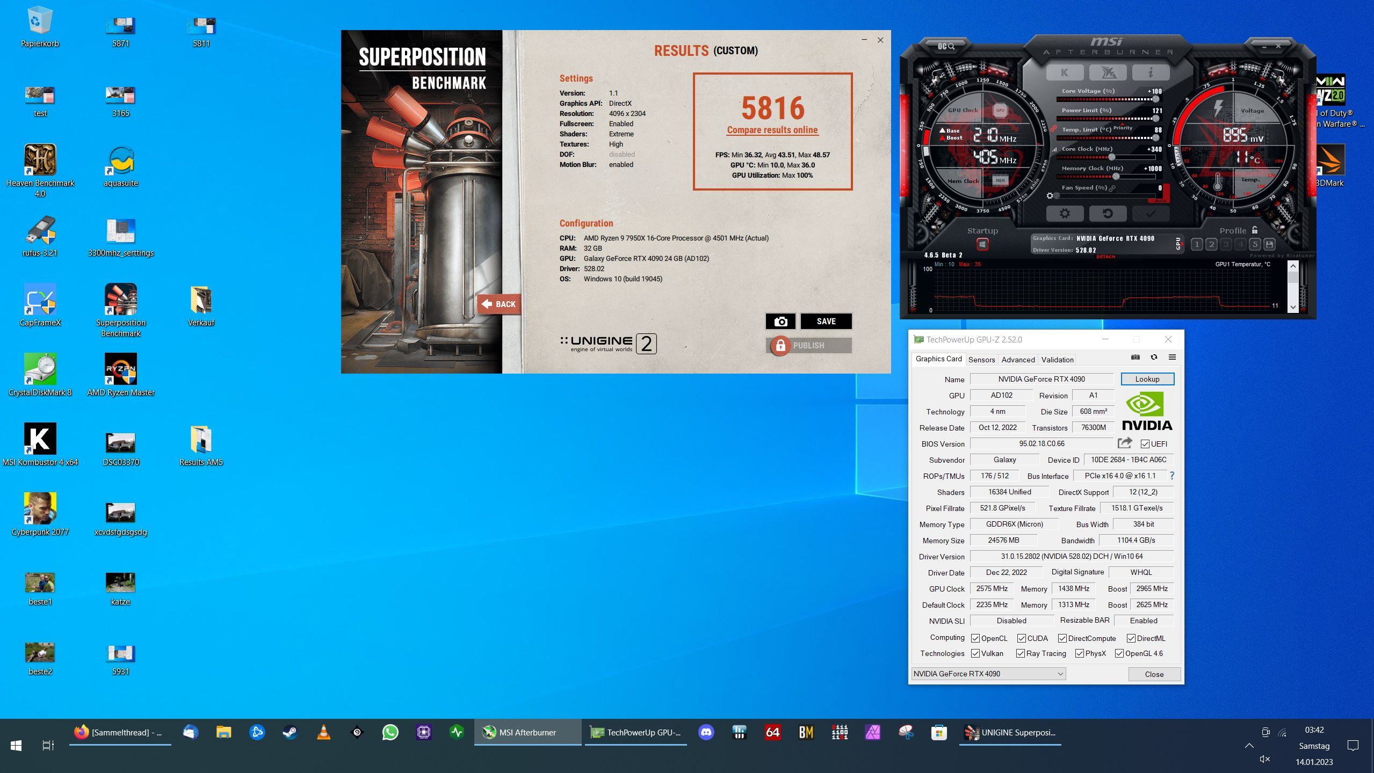Toggle Afterburner Startup Windows button

click(982, 245)
